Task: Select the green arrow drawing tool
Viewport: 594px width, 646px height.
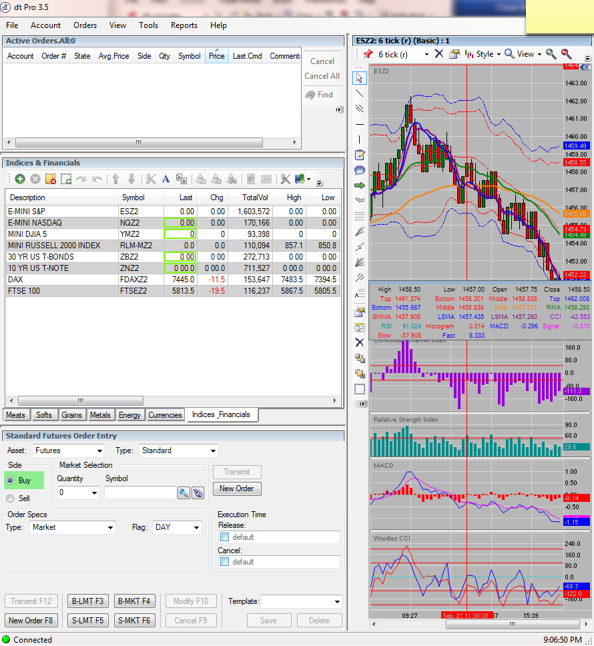Action: [360, 186]
